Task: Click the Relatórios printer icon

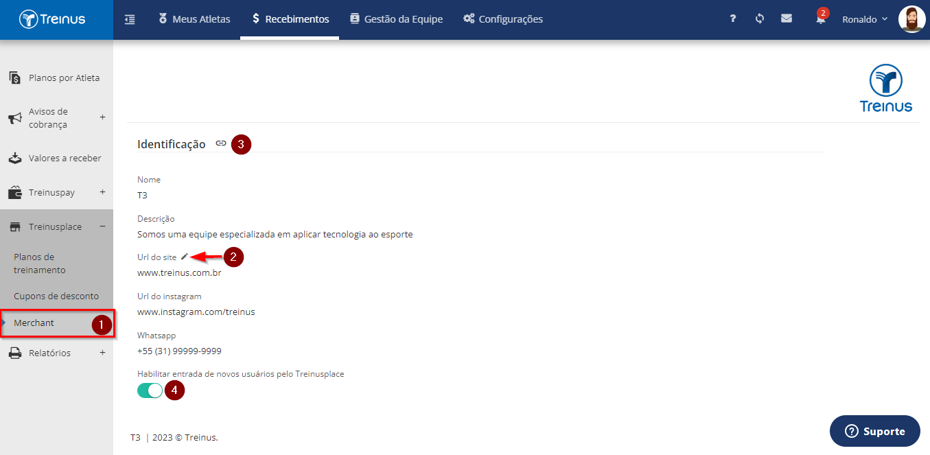Action: (x=15, y=353)
